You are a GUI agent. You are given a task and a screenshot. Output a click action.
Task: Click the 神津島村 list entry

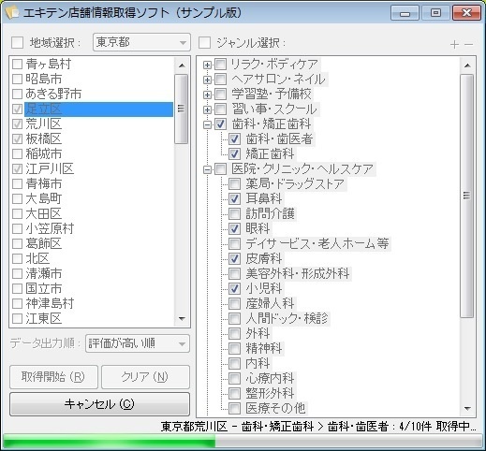[x=50, y=303]
